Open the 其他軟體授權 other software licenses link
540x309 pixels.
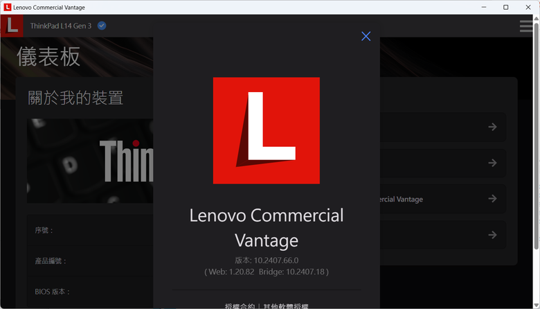click(x=286, y=306)
